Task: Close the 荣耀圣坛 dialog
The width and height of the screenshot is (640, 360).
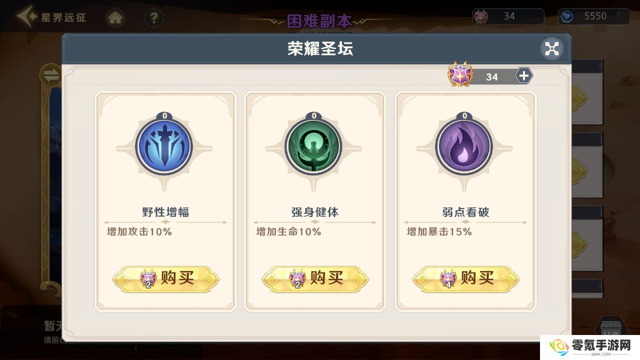Action: coord(552,48)
